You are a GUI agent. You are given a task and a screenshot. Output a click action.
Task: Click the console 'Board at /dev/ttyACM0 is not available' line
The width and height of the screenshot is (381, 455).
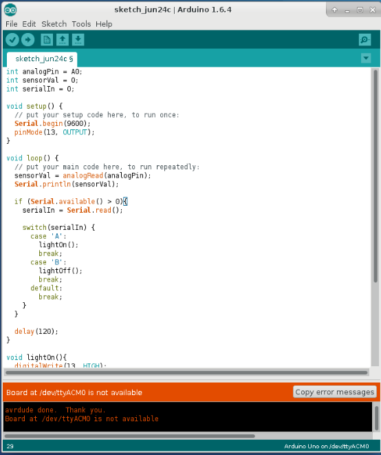[82, 419]
